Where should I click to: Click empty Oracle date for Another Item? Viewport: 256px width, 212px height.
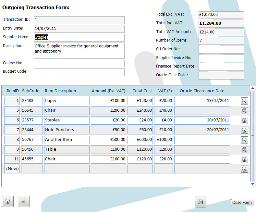(202, 140)
